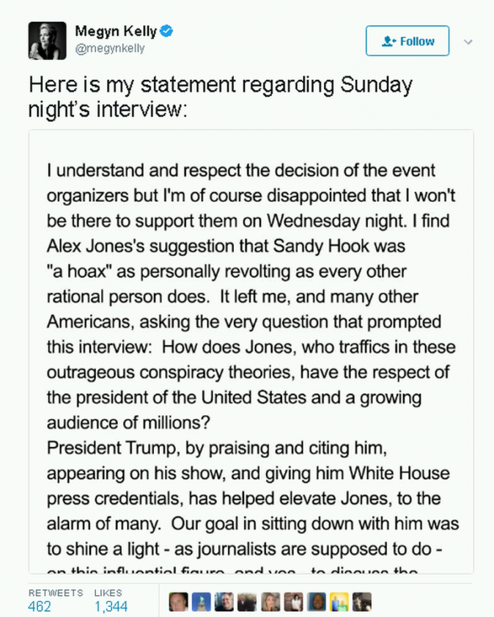Follow Megyn Kelly's account
This screenshot has width=494, height=617.
[408, 42]
